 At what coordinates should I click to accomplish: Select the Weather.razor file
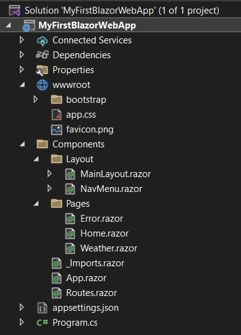tap(109, 248)
